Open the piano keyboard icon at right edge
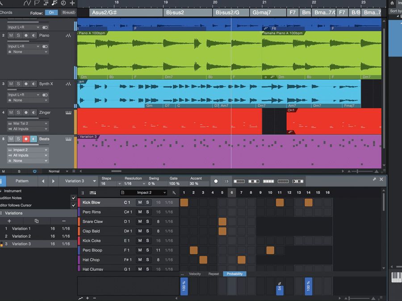Screen dimensions: 402x301 397,277
